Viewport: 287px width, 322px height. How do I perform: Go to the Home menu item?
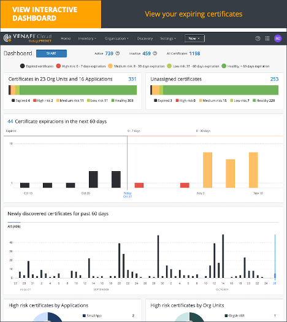(66, 39)
